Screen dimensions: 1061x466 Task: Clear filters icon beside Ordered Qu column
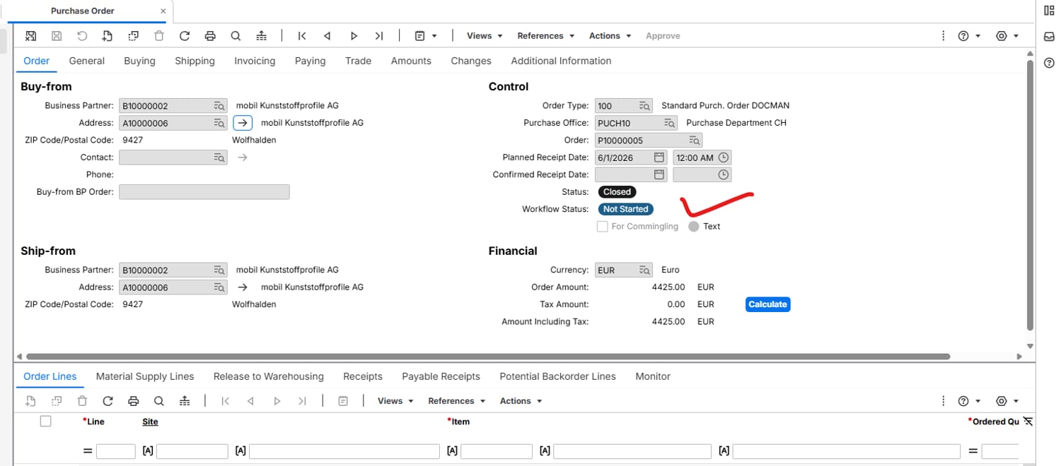(x=1028, y=421)
